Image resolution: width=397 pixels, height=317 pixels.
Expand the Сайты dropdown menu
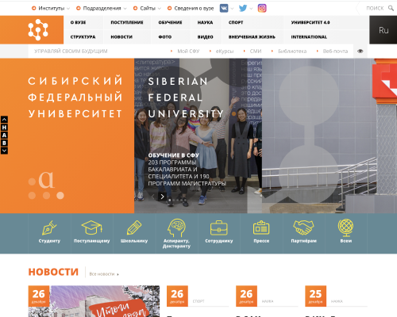point(147,8)
